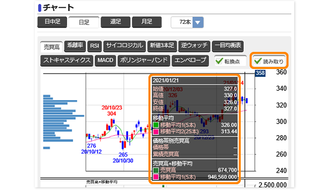Enable the エンベロープ overlay
This screenshot has width=329, height=193.
(190, 61)
